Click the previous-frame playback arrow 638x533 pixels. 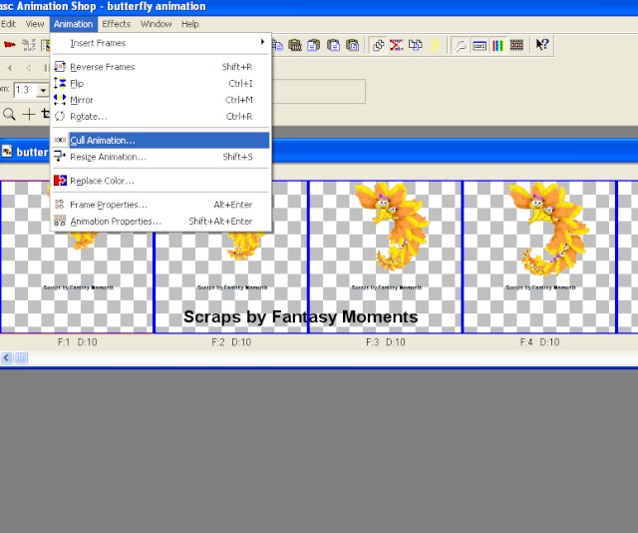pyautogui.click(x=29, y=68)
